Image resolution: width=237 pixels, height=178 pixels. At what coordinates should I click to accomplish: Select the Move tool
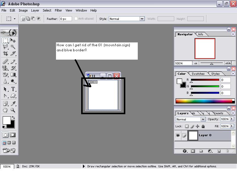click(x=13, y=40)
